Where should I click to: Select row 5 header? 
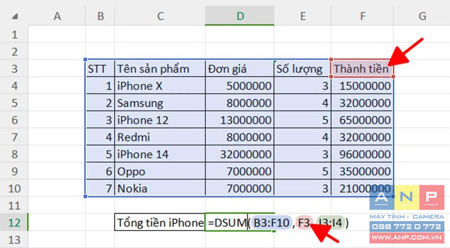coord(14,103)
